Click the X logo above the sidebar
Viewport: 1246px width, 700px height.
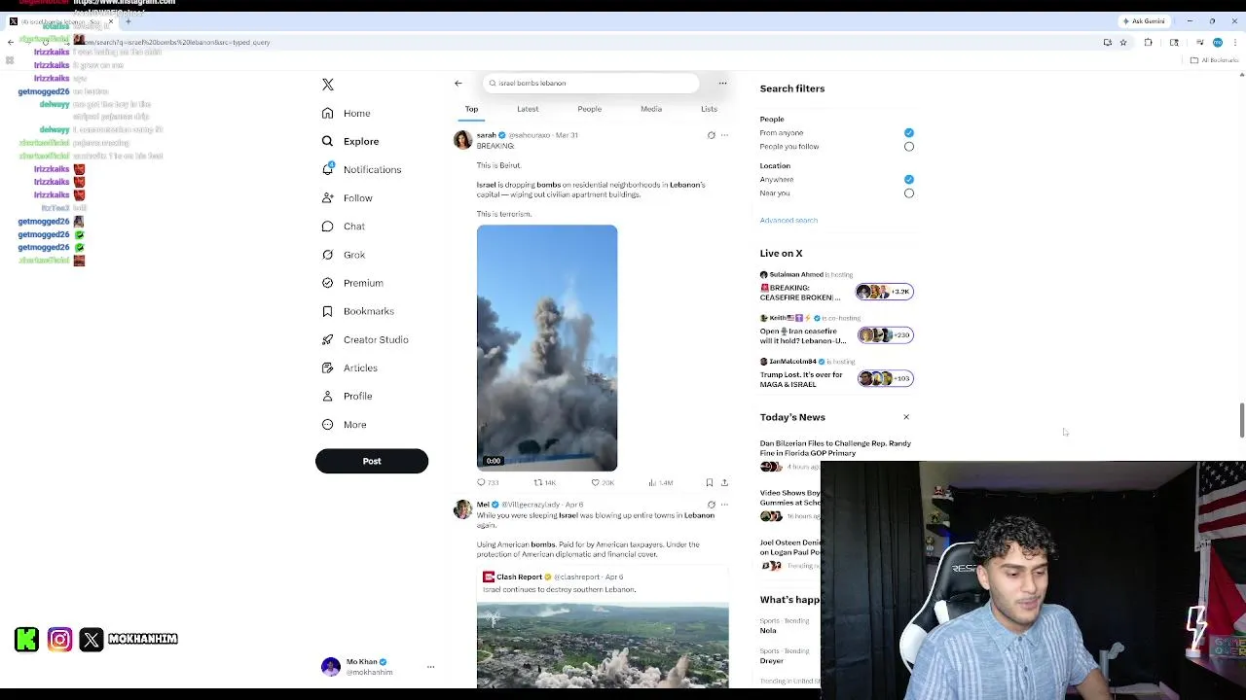pos(328,85)
